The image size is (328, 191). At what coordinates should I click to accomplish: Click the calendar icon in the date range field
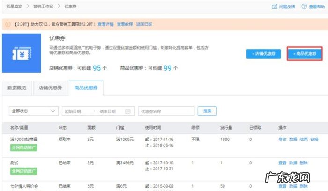pyautogui.click(x=128, y=111)
